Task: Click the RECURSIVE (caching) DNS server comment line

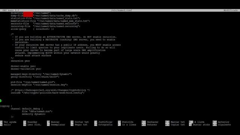Action: pyautogui.click(x=64, y=40)
